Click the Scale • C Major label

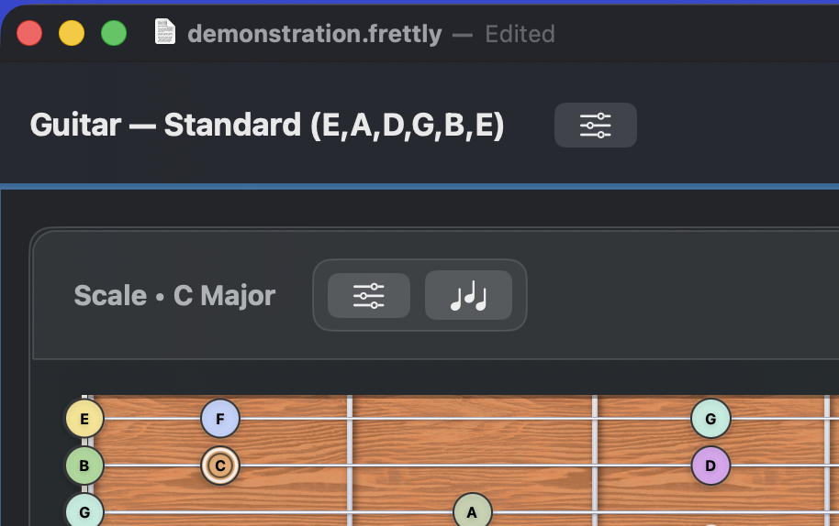pyautogui.click(x=174, y=295)
